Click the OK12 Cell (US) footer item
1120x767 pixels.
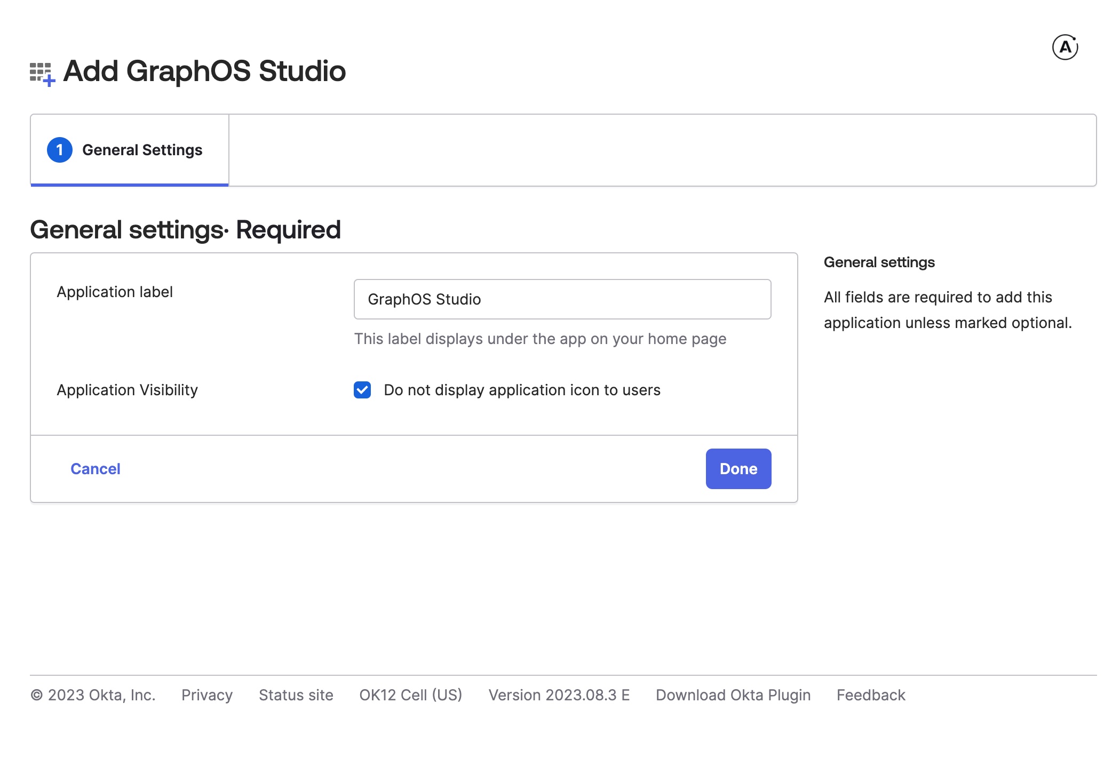tap(410, 694)
